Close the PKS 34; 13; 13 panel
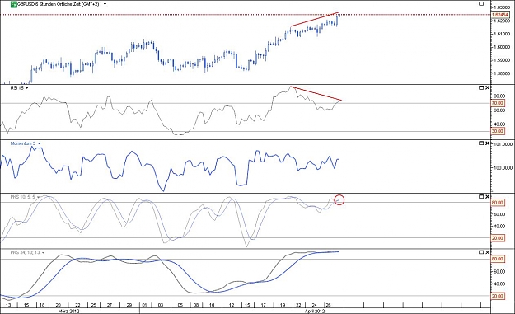The width and height of the screenshot is (515, 314). pyautogui.click(x=487, y=252)
